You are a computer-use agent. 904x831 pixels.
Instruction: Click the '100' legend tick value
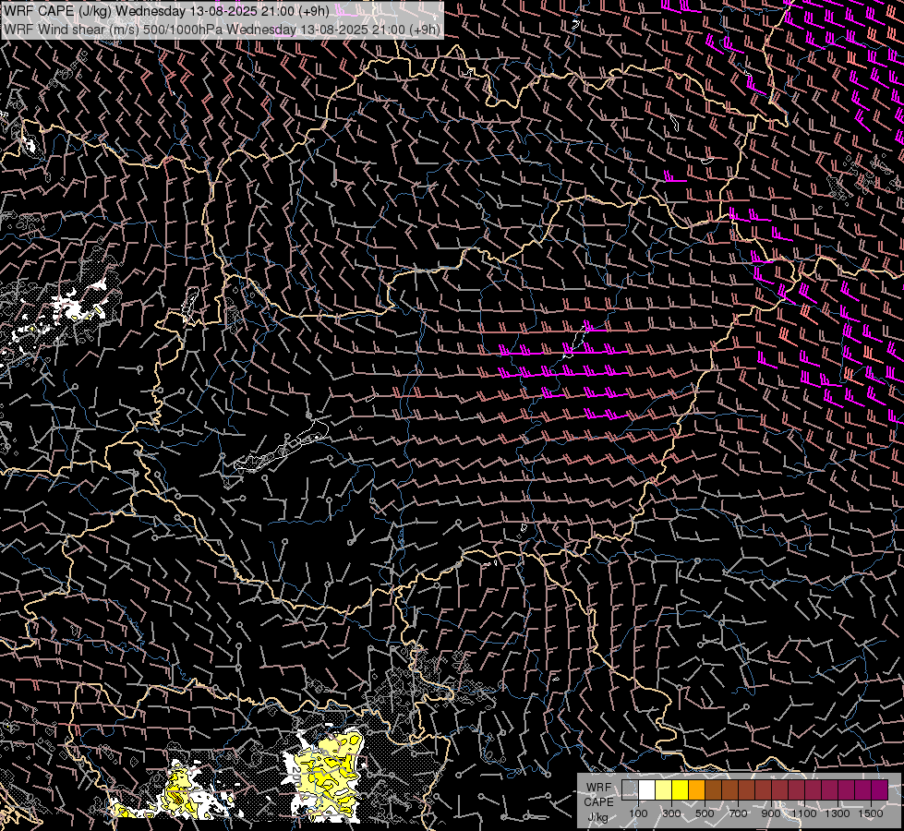tap(638, 813)
